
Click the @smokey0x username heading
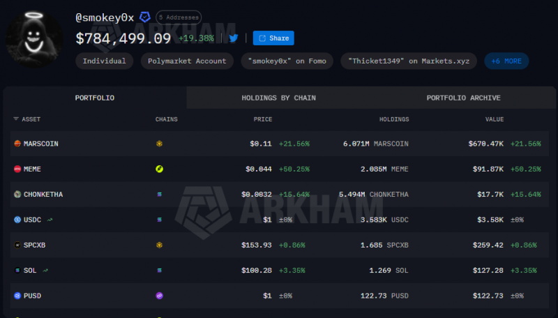[105, 17]
